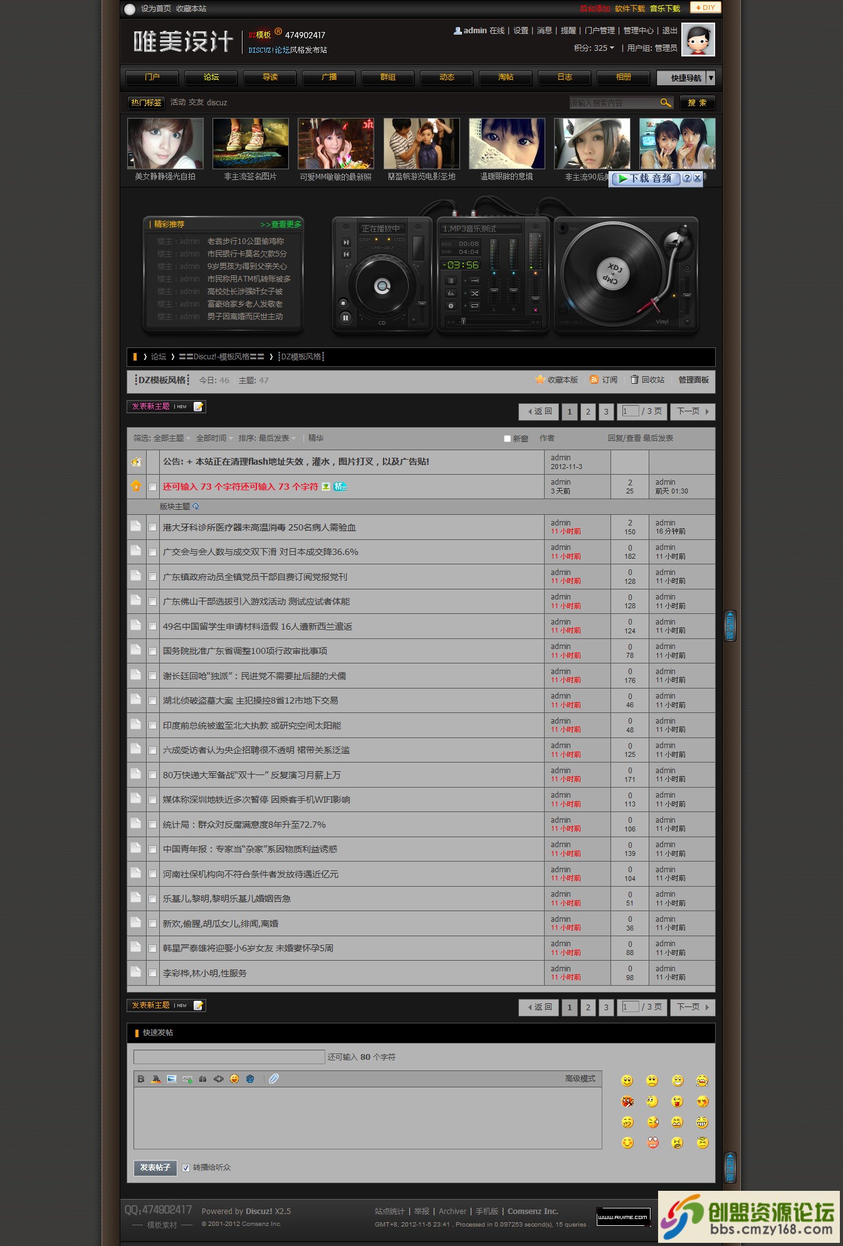The height and width of the screenshot is (1246, 843).
Task: Select checkbox for 还可输入 73 个字符 thread
Action: 152,487
